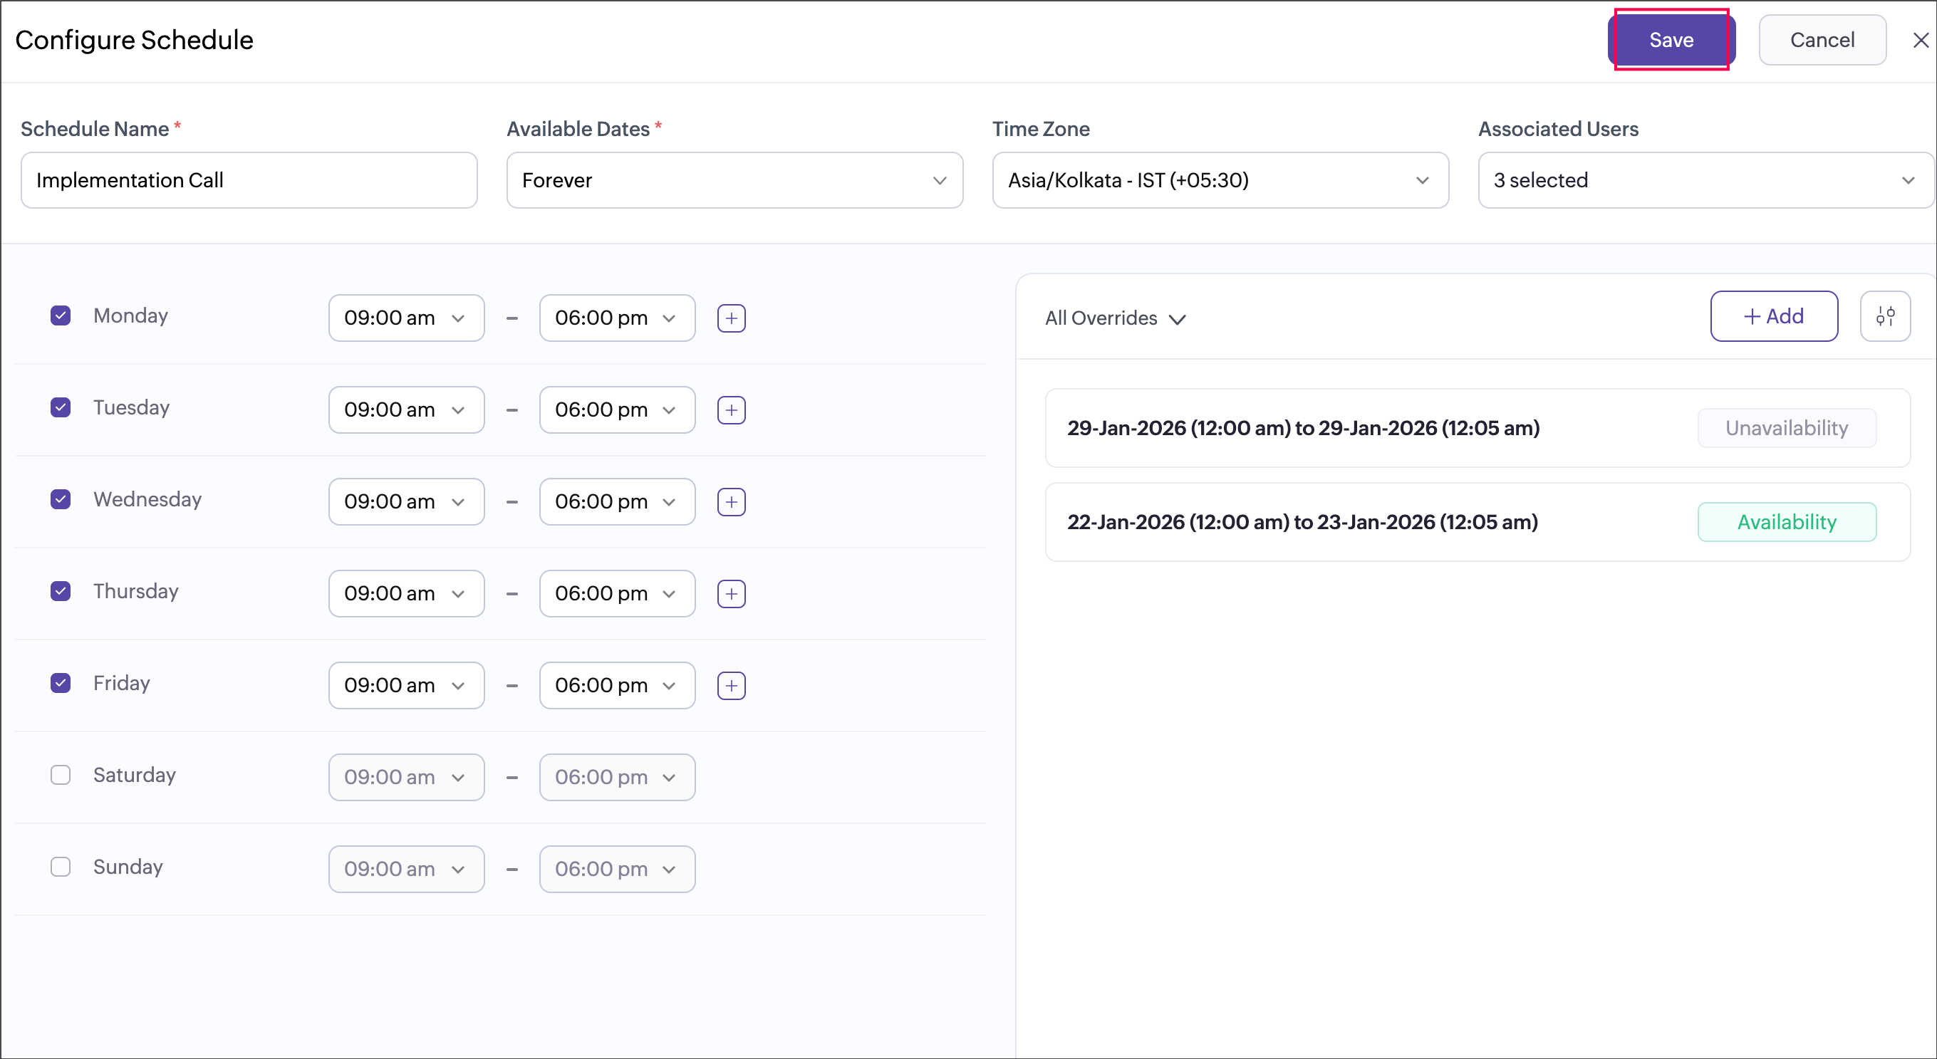Open the Associated Users dropdown
Viewport: 1937px width, 1059px height.
click(1704, 180)
